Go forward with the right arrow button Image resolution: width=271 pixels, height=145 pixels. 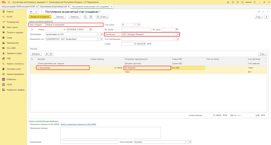pos(36,12)
